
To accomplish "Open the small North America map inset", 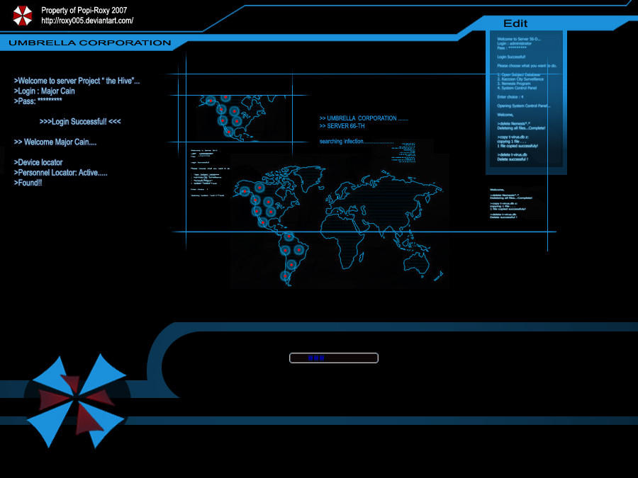I will click(239, 118).
